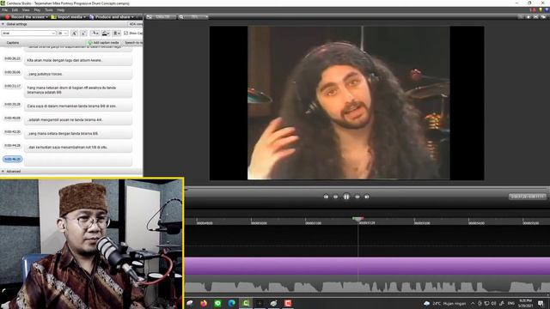The image size is (550, 309).
Task: Jump to previous clip button
Action: coord(326,197)
